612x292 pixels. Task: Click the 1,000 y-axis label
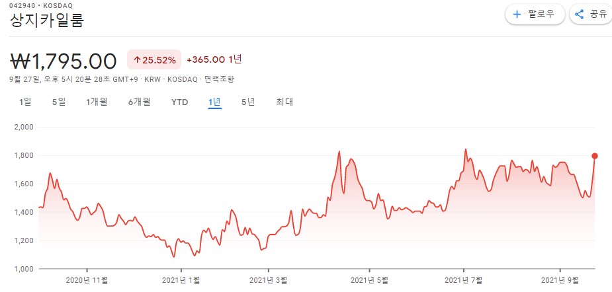click(x=24, y=269)
